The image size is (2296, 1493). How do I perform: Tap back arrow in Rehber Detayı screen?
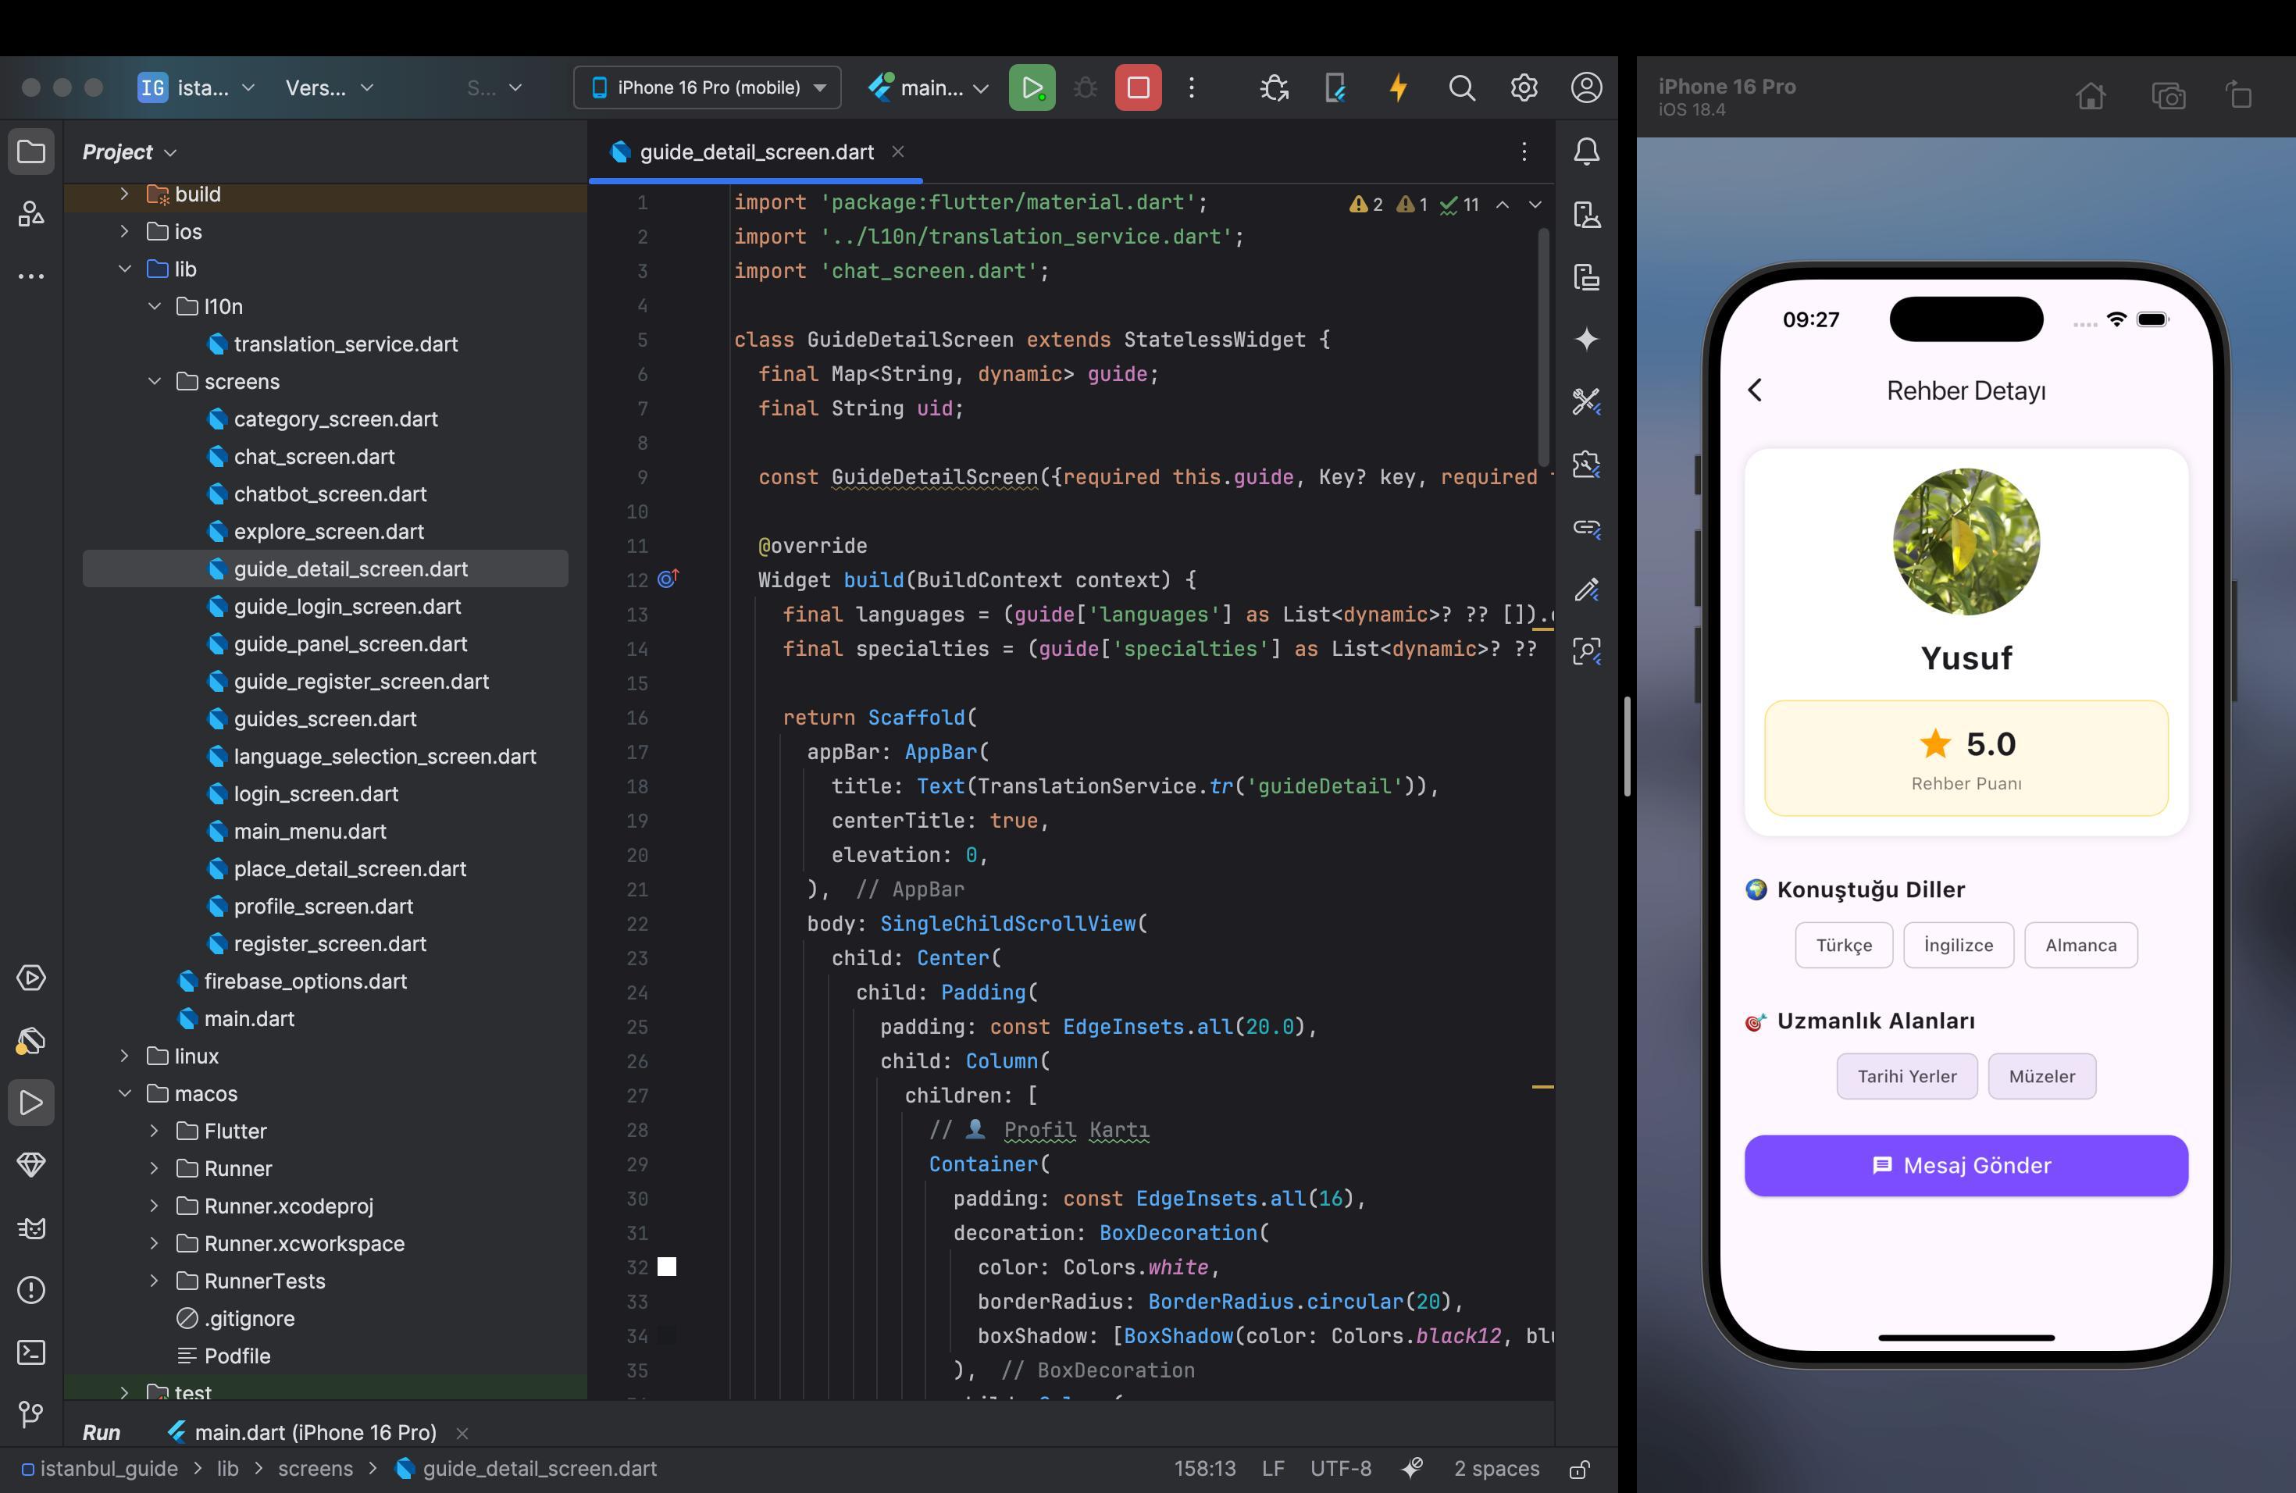coord(1756,390)
